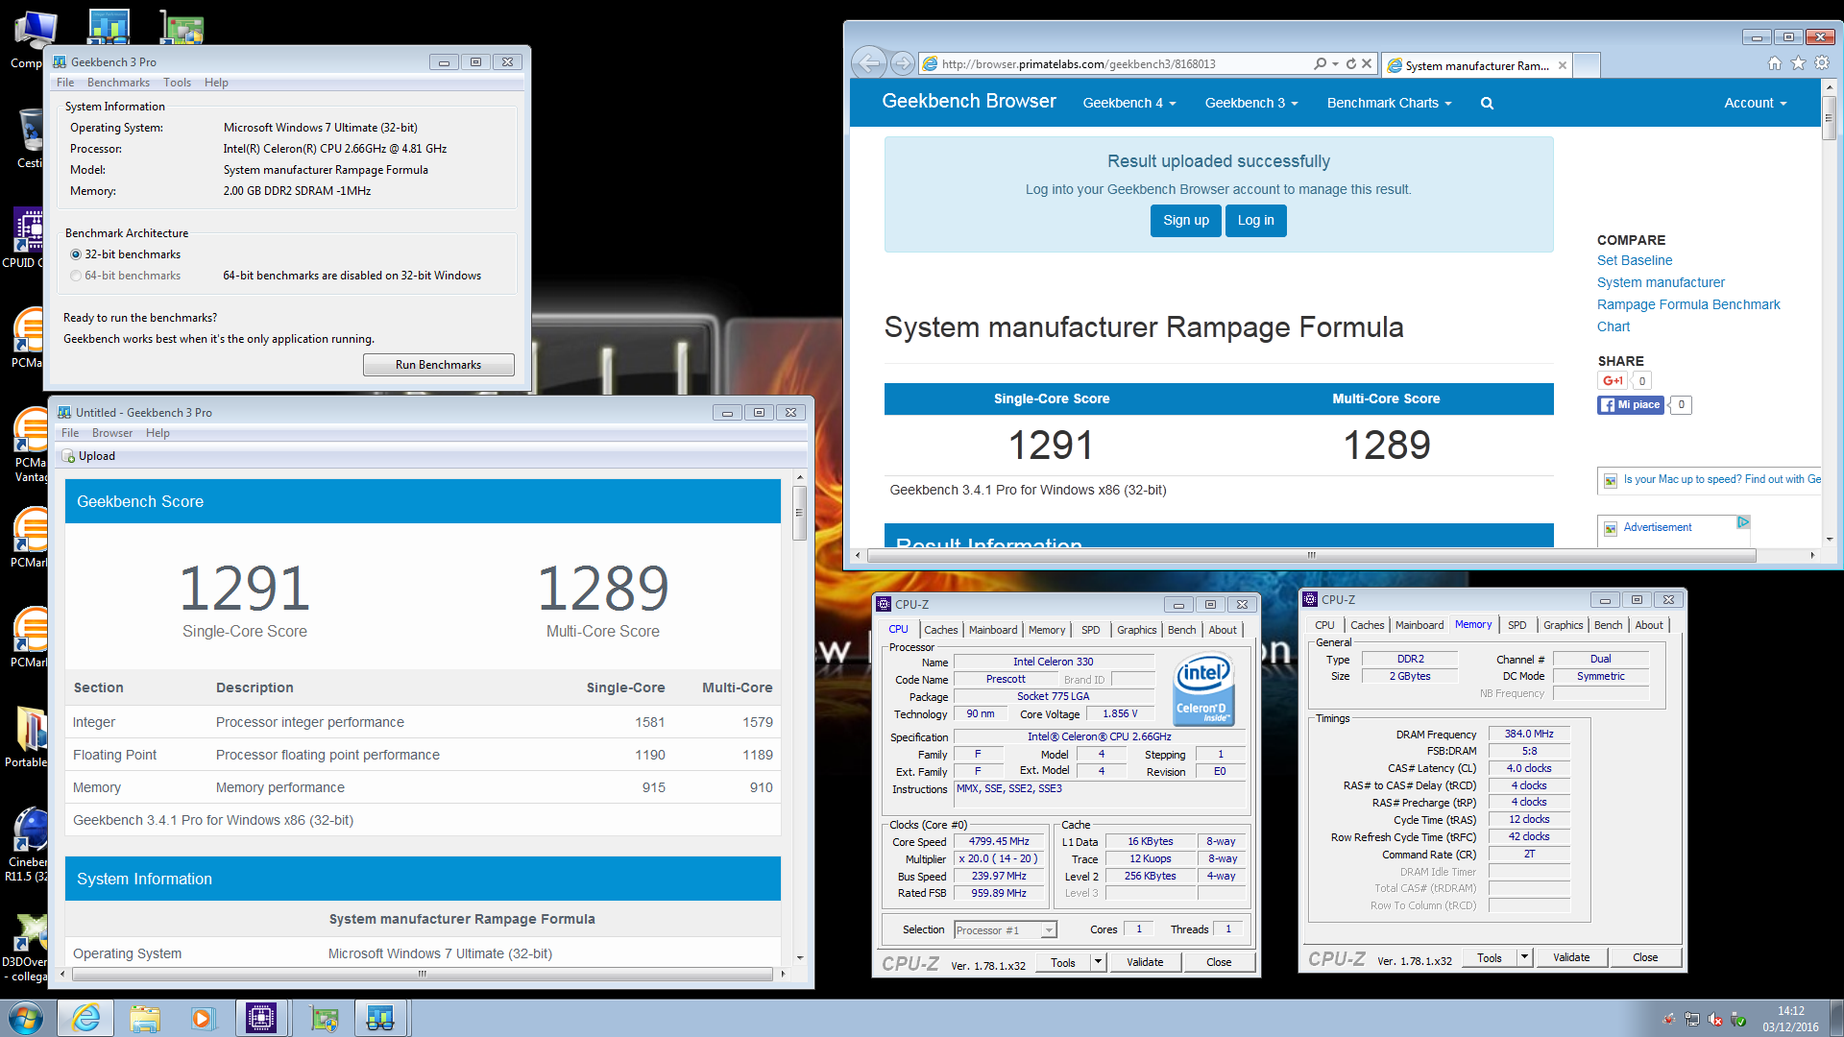Open Tools dropdown arrow in CPU-Z Memory window
The image size is (1844, 1037).
[1524, 957]
